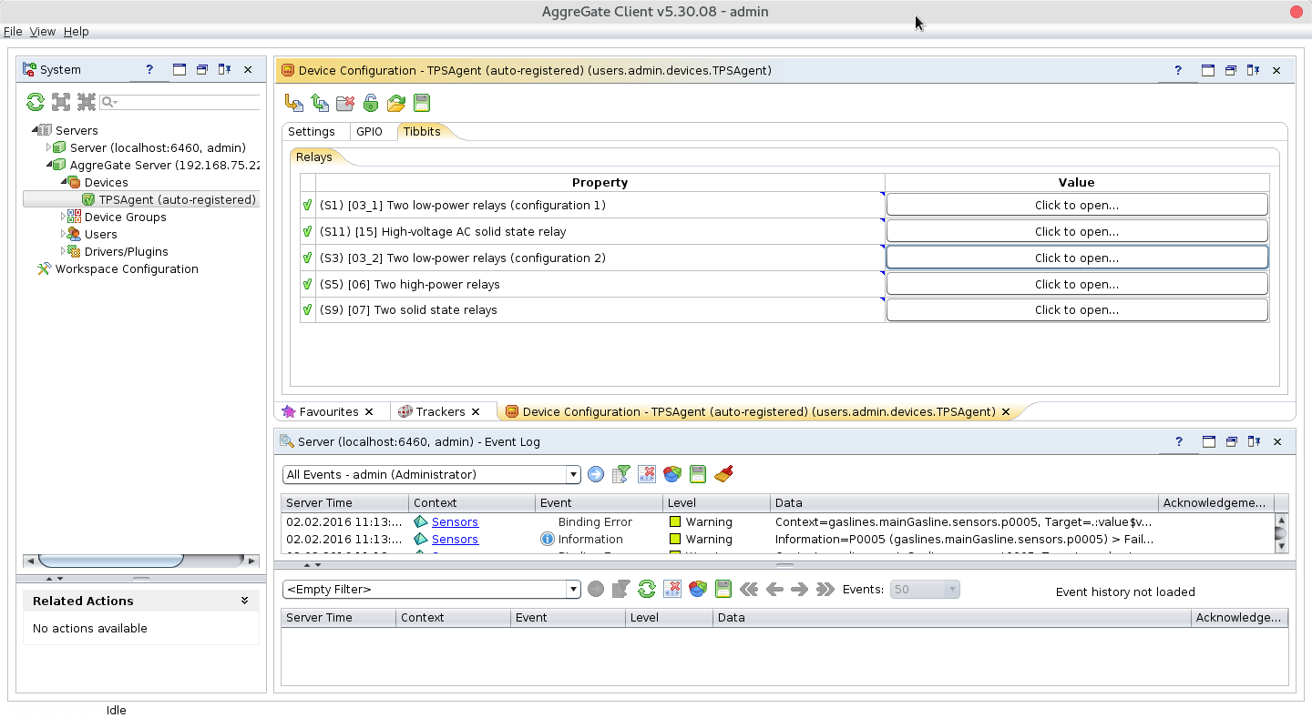
Task: Click the red X remove icon in Device Configuration toolbar
Action: [345, 103]
